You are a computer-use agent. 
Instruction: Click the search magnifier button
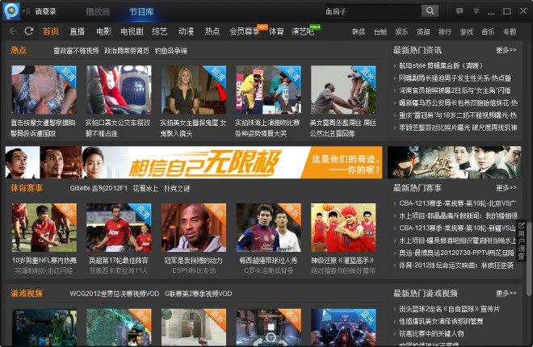point(430,11)
